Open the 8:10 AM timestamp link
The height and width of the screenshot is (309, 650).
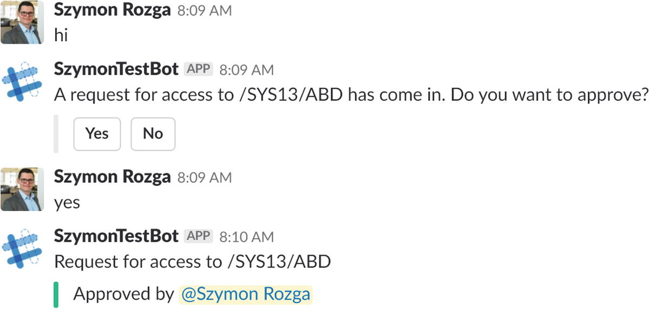point(247,237)
